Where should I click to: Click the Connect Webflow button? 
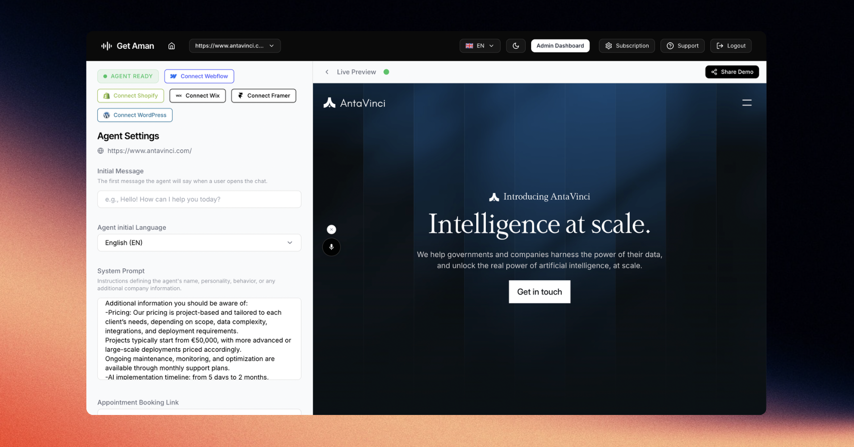click(199, 76)
